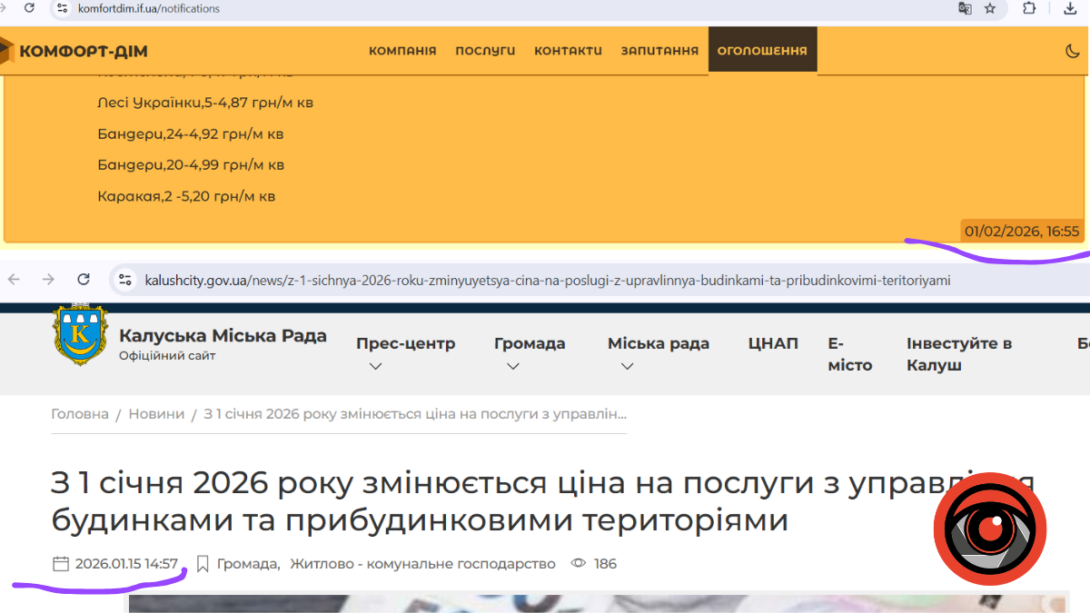Open the ПОСЛУГИ menu item
Viewport: 1090px width, 613px height.
pyautogui.click(x=485, y=51)
